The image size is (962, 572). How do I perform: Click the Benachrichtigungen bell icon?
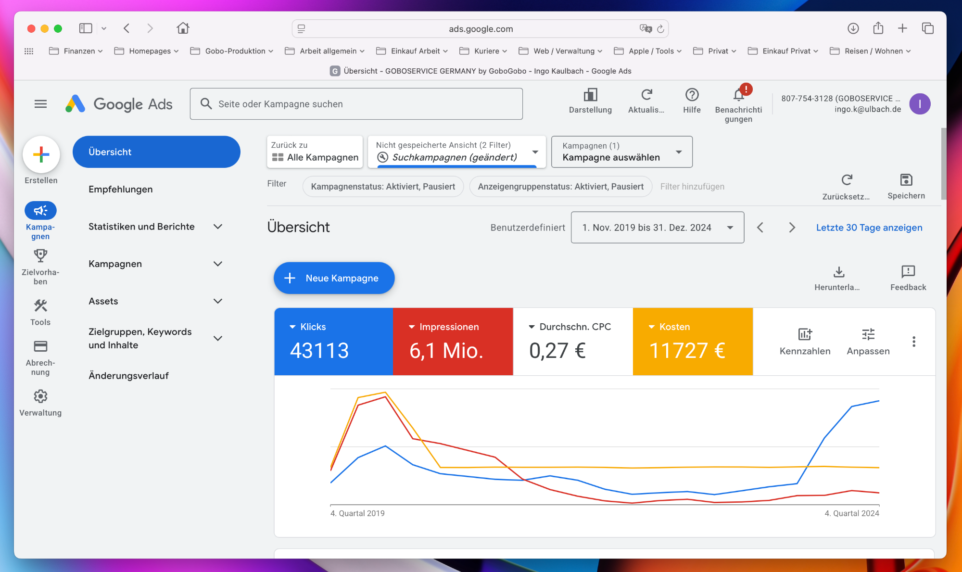click(x=738, y=95)
